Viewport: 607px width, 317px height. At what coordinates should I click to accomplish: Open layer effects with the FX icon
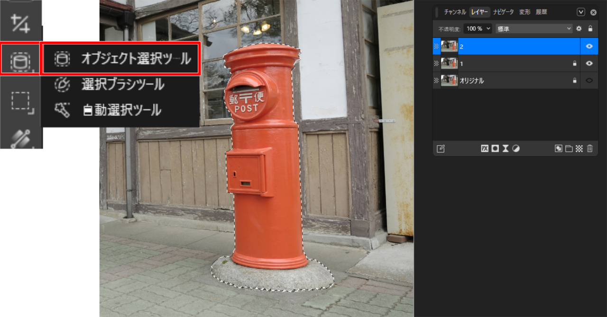[485, 149]
